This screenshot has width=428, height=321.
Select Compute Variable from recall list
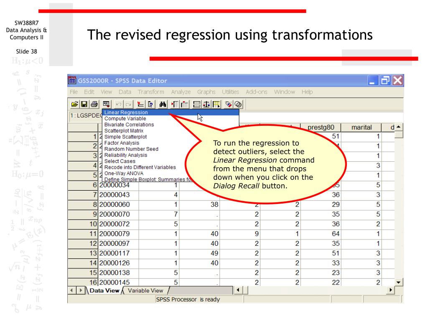(x=171, y=118)
